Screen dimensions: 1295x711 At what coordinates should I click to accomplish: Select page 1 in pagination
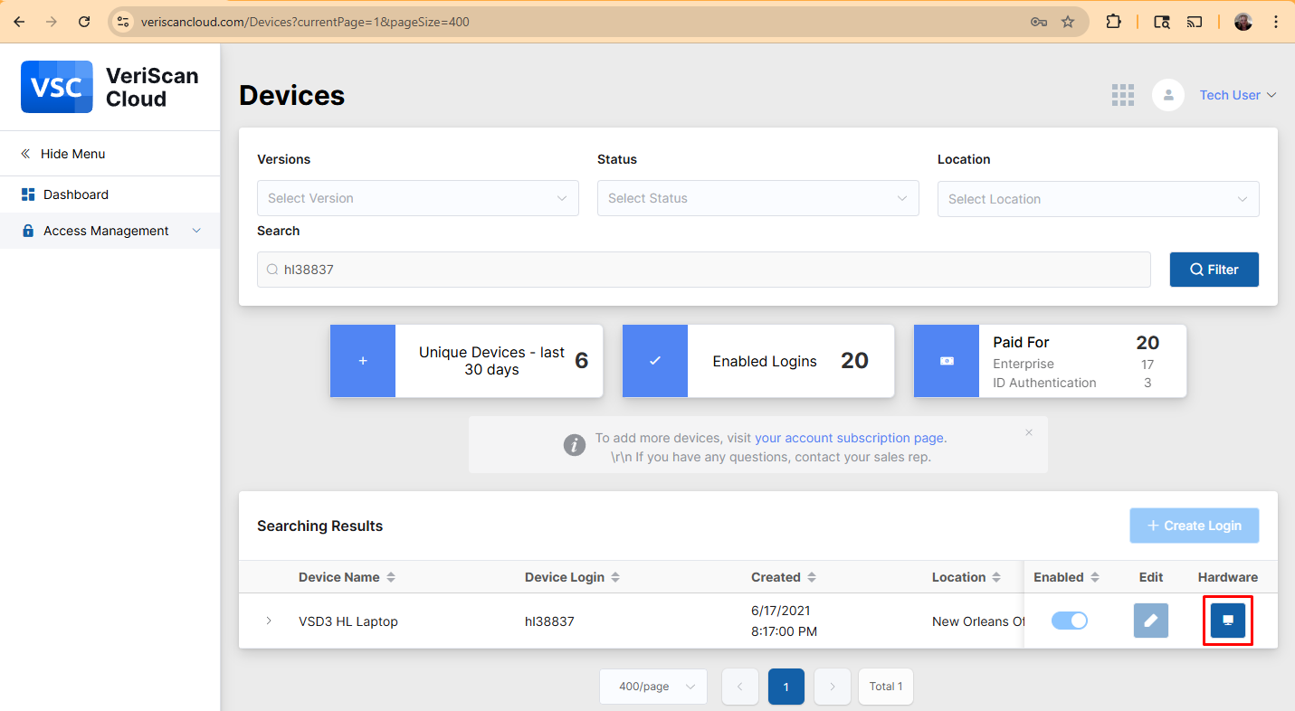(786, 687)
